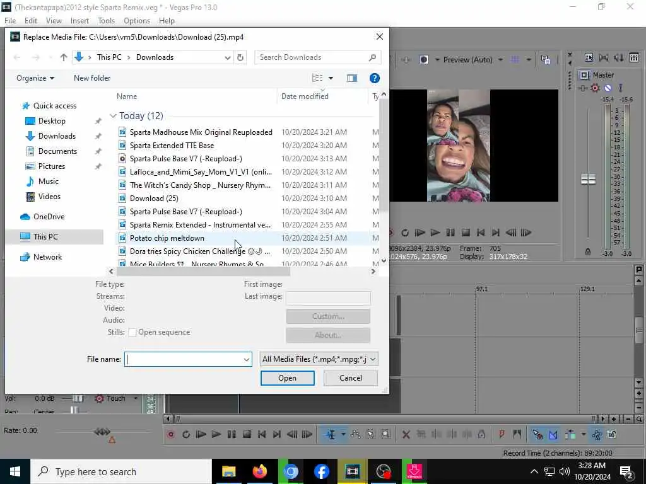646x484 pixels.
Task: Open the change view dropdown arrow
Action: (x=331, y=78)
